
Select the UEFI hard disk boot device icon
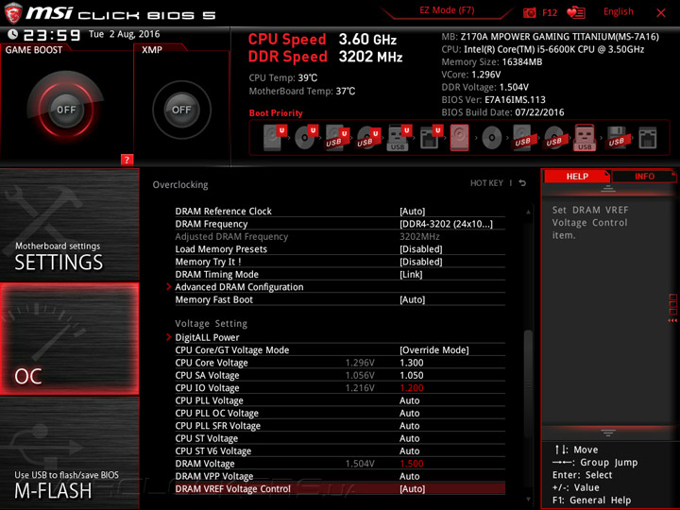(x=274, y=138)
